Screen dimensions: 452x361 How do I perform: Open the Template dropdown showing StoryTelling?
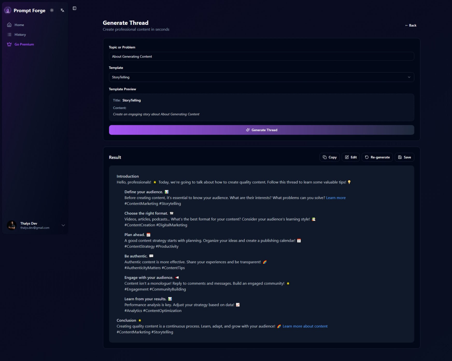tap(261, 77)
